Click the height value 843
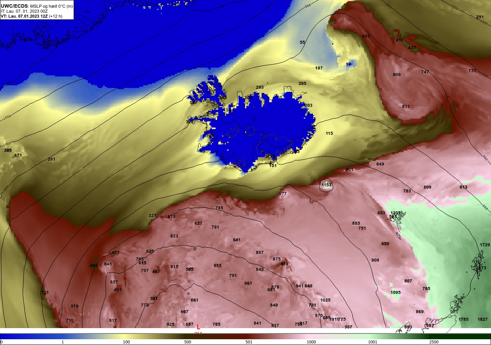 [260, 269]
